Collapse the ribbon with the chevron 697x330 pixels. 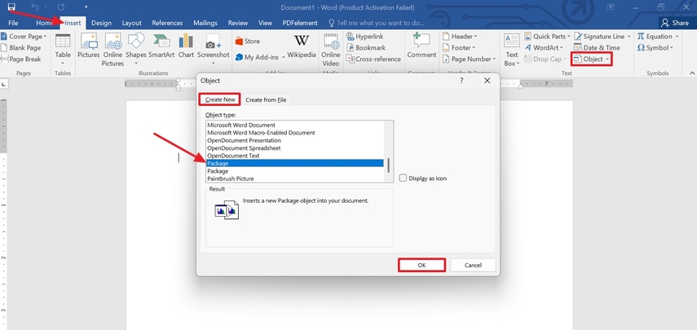tap(691, 73)
